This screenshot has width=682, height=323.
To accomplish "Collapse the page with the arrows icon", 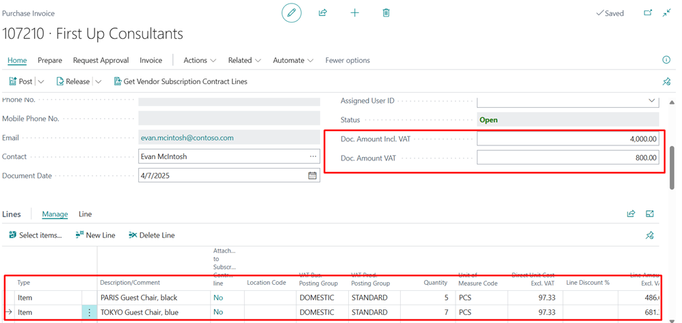I will tap(667, 13).
